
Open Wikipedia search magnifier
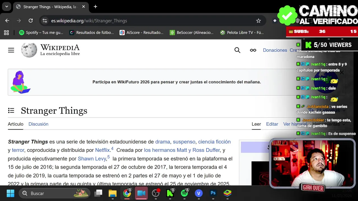point(237,50)
